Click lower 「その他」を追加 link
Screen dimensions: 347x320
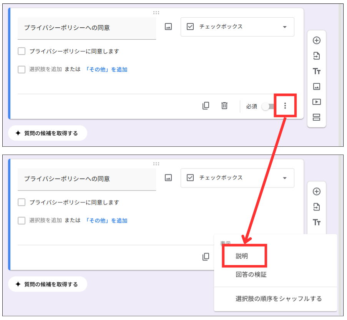[x=106, y=221]
